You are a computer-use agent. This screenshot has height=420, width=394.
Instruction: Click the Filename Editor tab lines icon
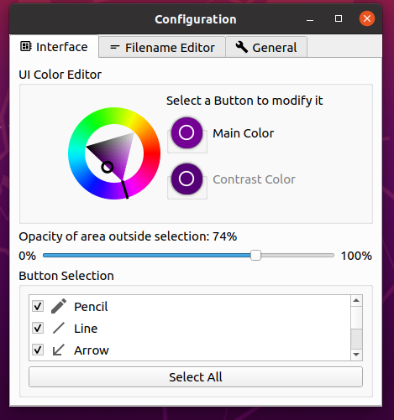click(115, 47)
